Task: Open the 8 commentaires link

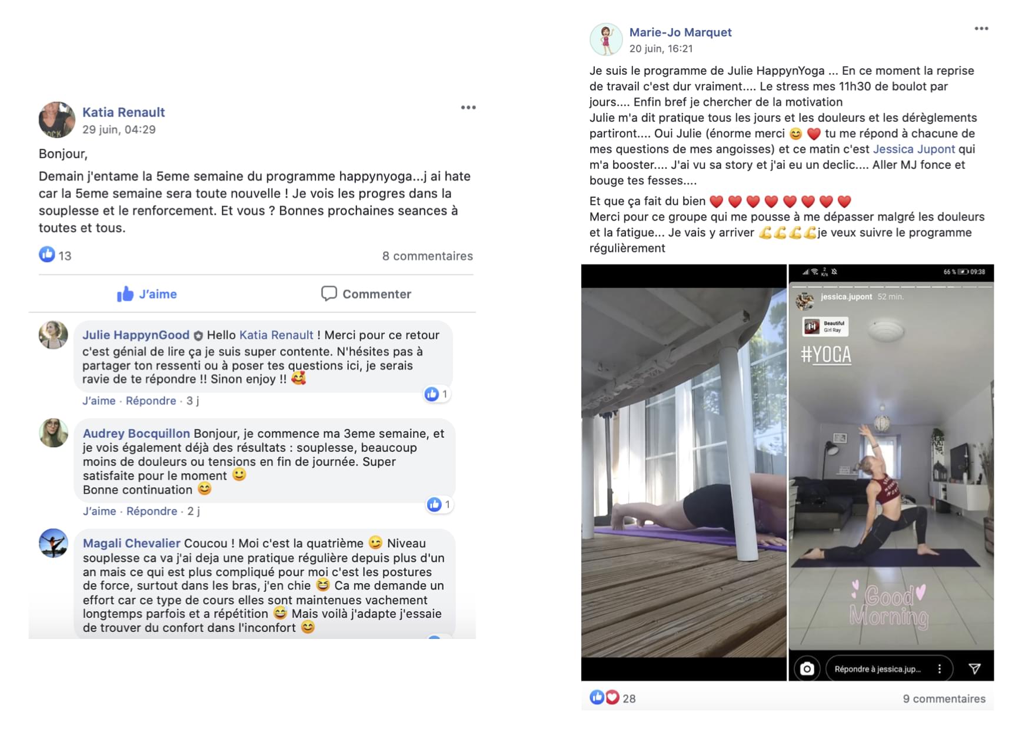Action: pyautogui.click(x=427, y=256)
